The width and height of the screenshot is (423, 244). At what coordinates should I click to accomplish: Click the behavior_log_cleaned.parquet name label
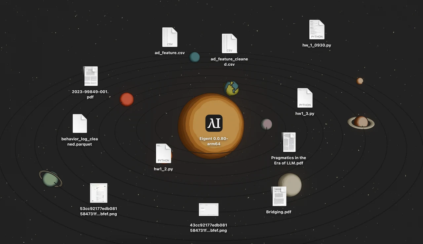coord(80,141)
